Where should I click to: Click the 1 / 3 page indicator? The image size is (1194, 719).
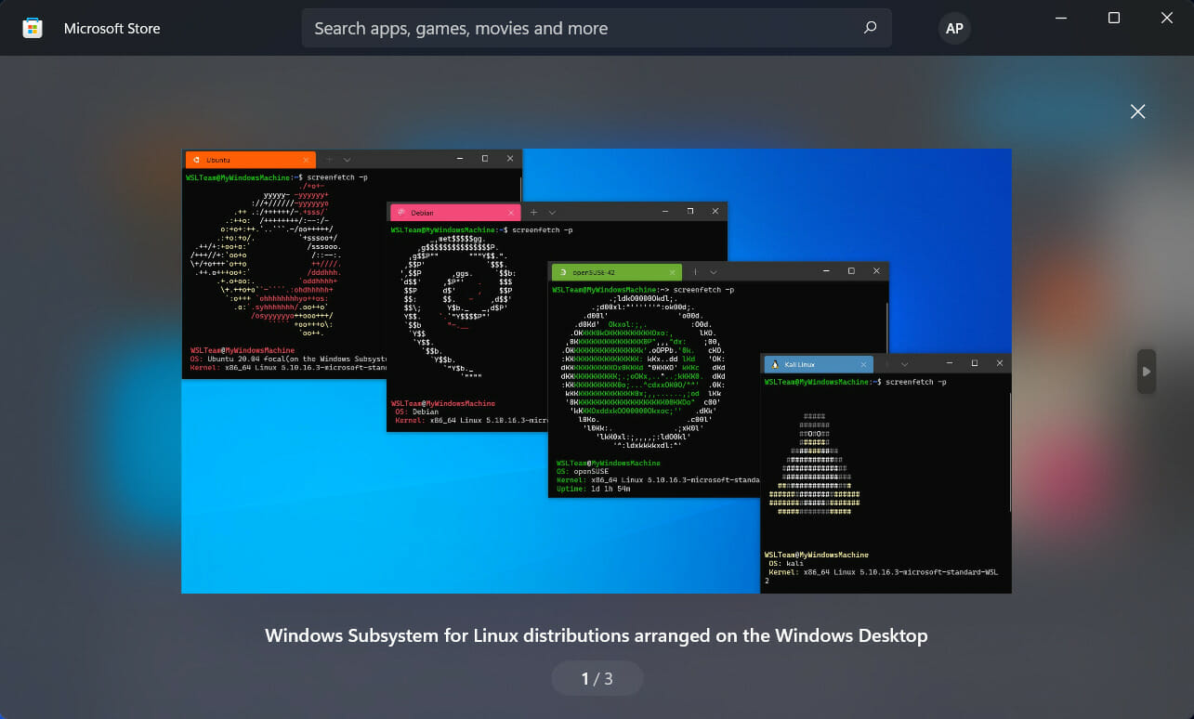click(x=597, y=678)
